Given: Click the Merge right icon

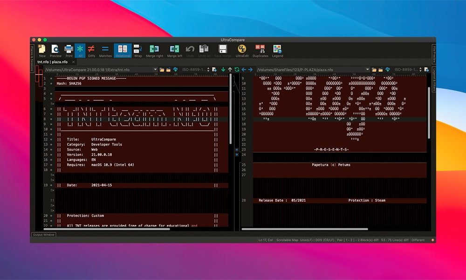Looking at the screenshot, I should 154,49.
